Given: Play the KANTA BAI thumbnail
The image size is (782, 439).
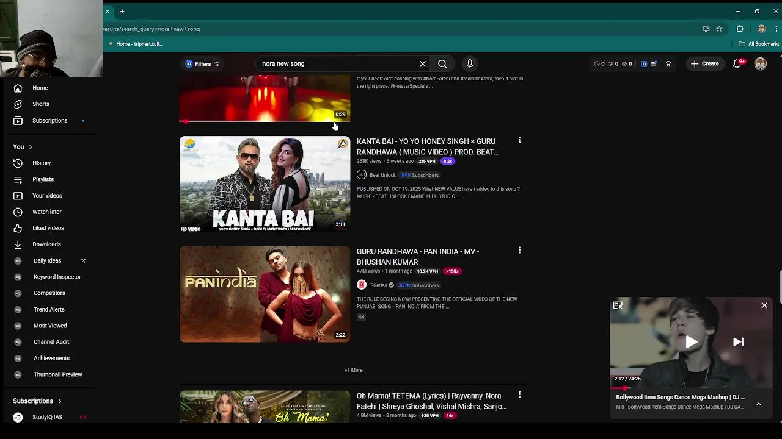Looking at the screenshot, I should 265,184.
